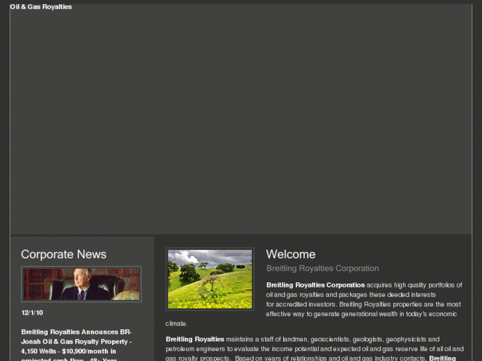Click the Breitling Royalties Corporation subtitle

pyautogui.click(x=322, y=268)
